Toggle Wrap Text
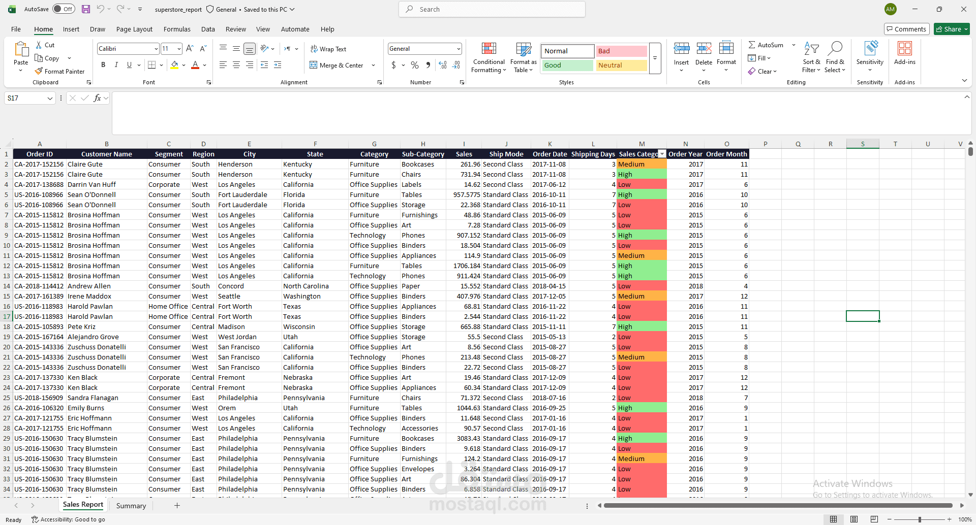976x525 pixels. pyautogui.click(x=328, y=49)
